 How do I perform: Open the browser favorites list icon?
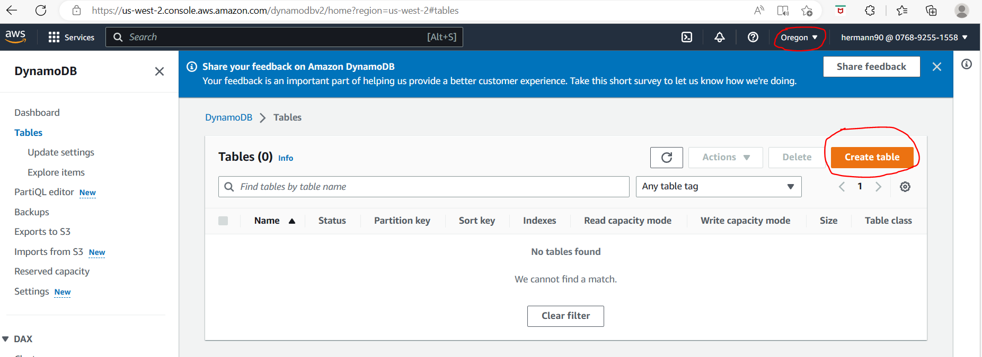click(x=902, y=10)
